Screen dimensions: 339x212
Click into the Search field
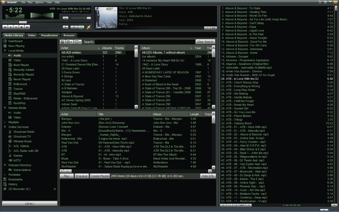coord(145,42)
